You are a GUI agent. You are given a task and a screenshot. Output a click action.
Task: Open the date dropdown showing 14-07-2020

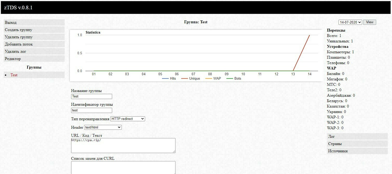[350, 22]
